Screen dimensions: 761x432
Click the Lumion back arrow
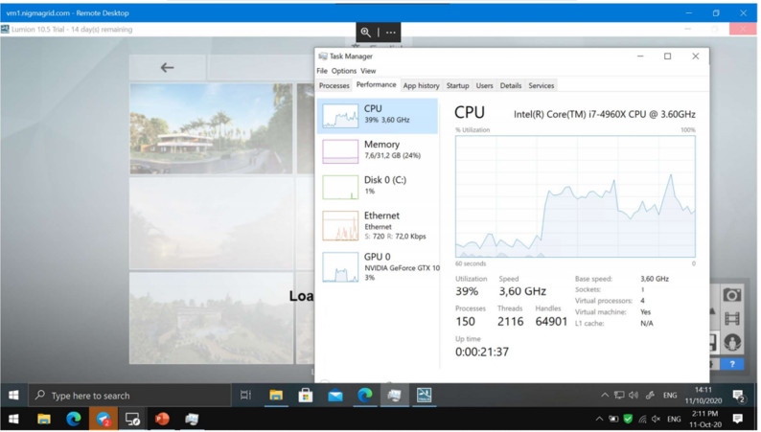[x=167, y=68]
